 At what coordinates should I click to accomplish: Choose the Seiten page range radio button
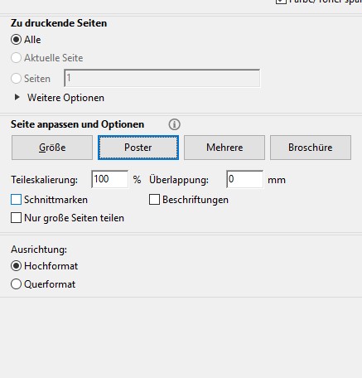pos(16,79)
